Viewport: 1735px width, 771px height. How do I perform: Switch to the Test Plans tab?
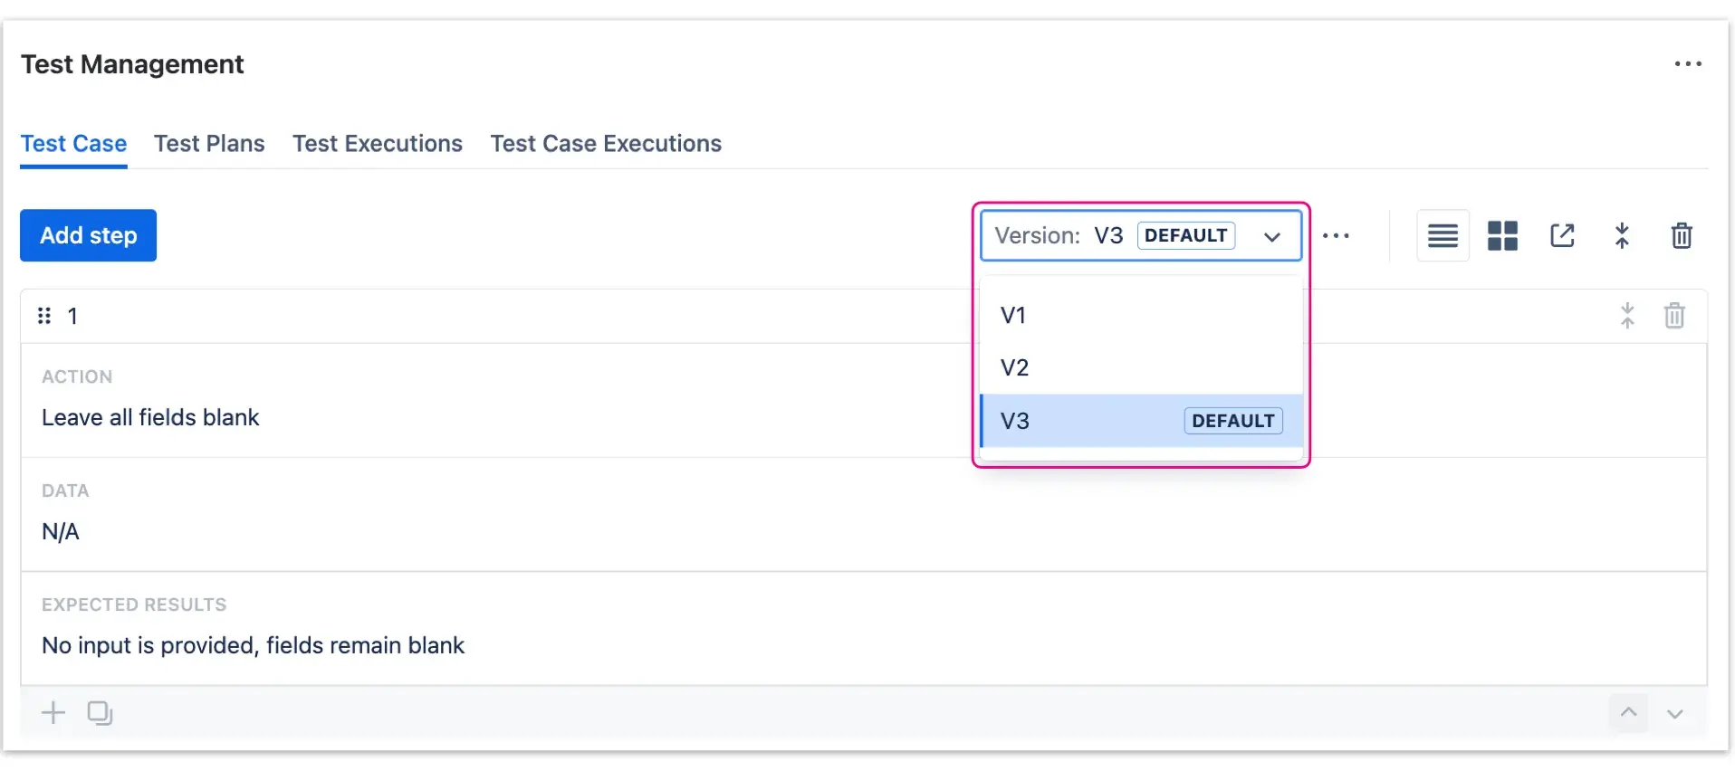pyautogui.click(x=209, y=143)
